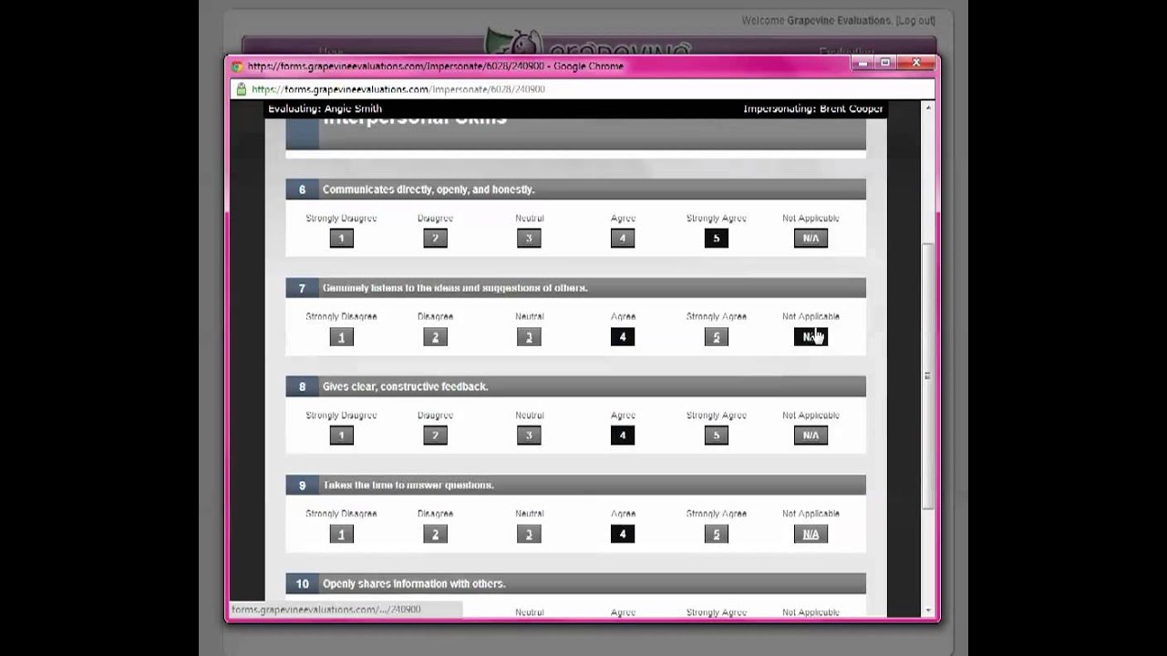Pick 1 Strongly Disagree for question 8

coord(341,436)
